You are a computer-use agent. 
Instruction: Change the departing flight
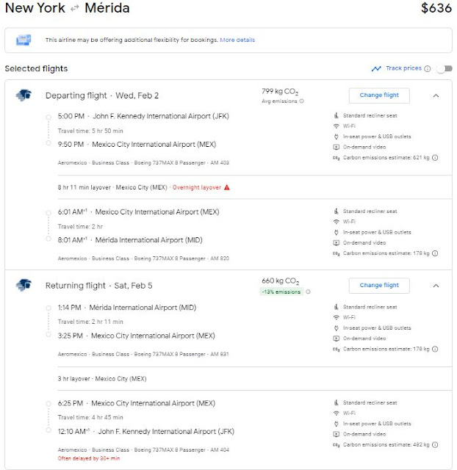(x=379, y=95)
